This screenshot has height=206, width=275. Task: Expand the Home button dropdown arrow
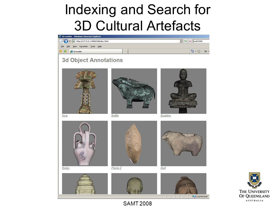pyautogui.click(x=196, y=51)
